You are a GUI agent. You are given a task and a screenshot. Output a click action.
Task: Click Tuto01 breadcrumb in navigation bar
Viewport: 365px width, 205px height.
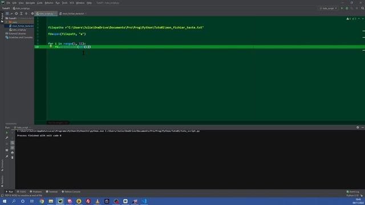[x=6, y=8]
